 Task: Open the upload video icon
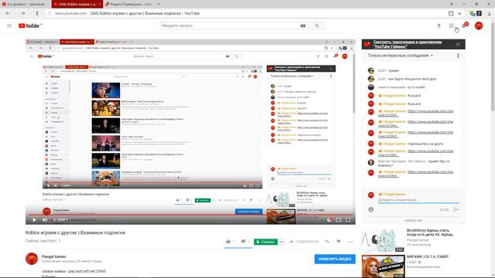(439, 25)
